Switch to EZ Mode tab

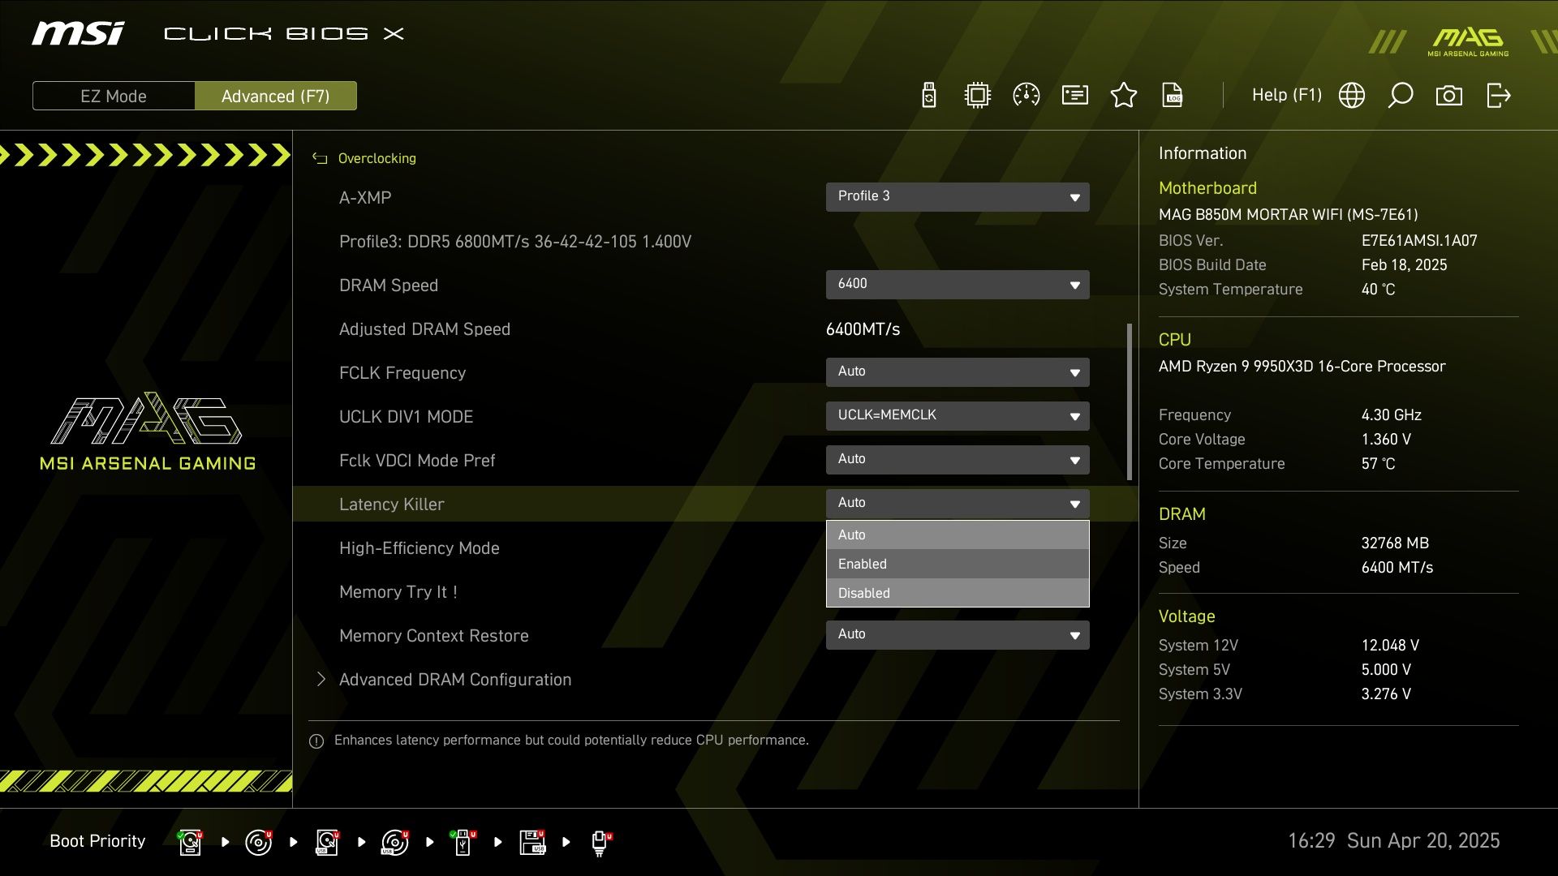point(114,96)
